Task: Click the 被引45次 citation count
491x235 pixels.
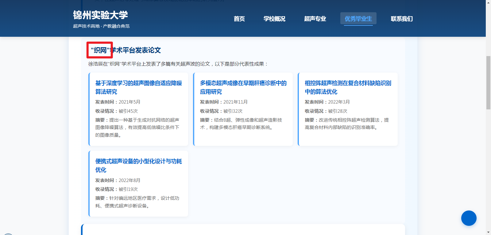Action: (128, 111)
